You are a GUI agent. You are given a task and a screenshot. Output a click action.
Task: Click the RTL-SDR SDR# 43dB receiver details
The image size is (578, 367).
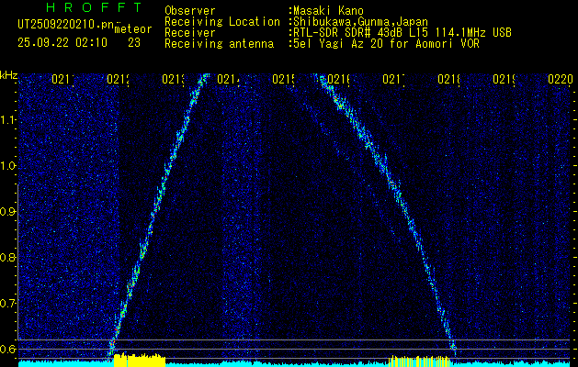(x=402, y=33)
